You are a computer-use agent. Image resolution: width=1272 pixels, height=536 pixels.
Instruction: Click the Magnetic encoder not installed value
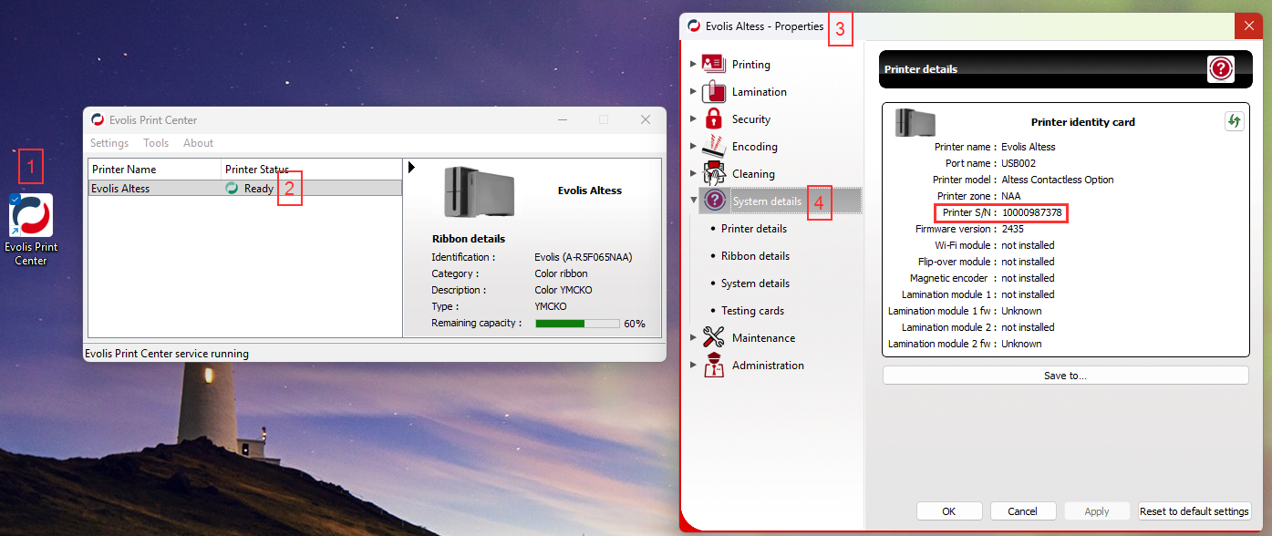point(1028,278)
